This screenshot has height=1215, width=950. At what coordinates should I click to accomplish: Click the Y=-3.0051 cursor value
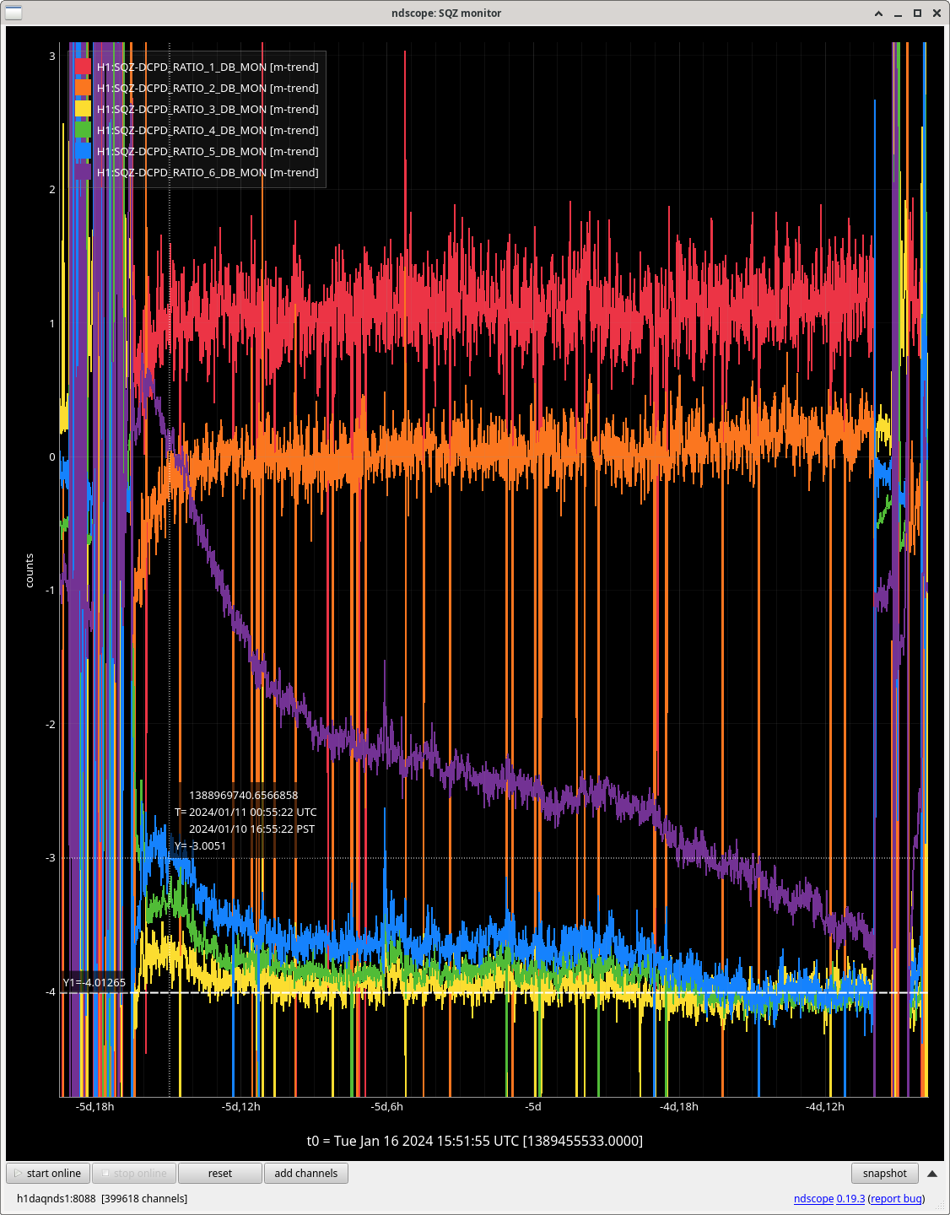[200, 845]
